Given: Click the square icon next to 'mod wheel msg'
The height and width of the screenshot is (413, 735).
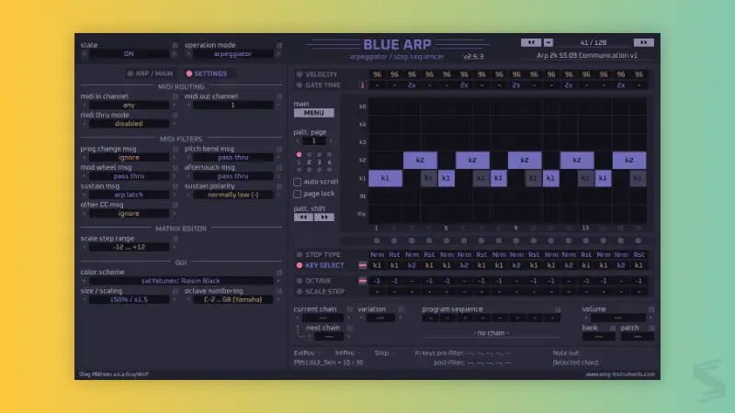Looking at the screenshot, I should 175,168.
